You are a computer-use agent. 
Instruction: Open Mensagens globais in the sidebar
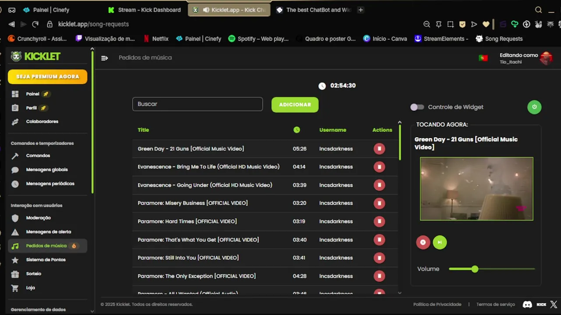click(x=47, y=170)
